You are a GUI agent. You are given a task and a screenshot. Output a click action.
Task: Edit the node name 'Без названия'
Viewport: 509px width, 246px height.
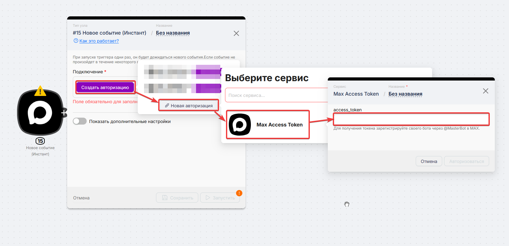[173, 33]
